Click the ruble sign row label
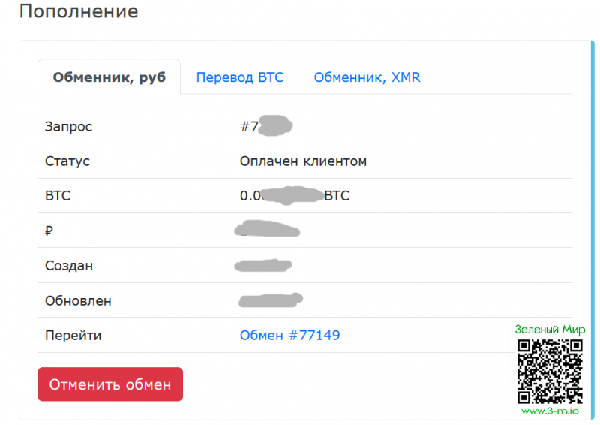The width and height of the screenshot is (600, 425). tap(49, 231)
